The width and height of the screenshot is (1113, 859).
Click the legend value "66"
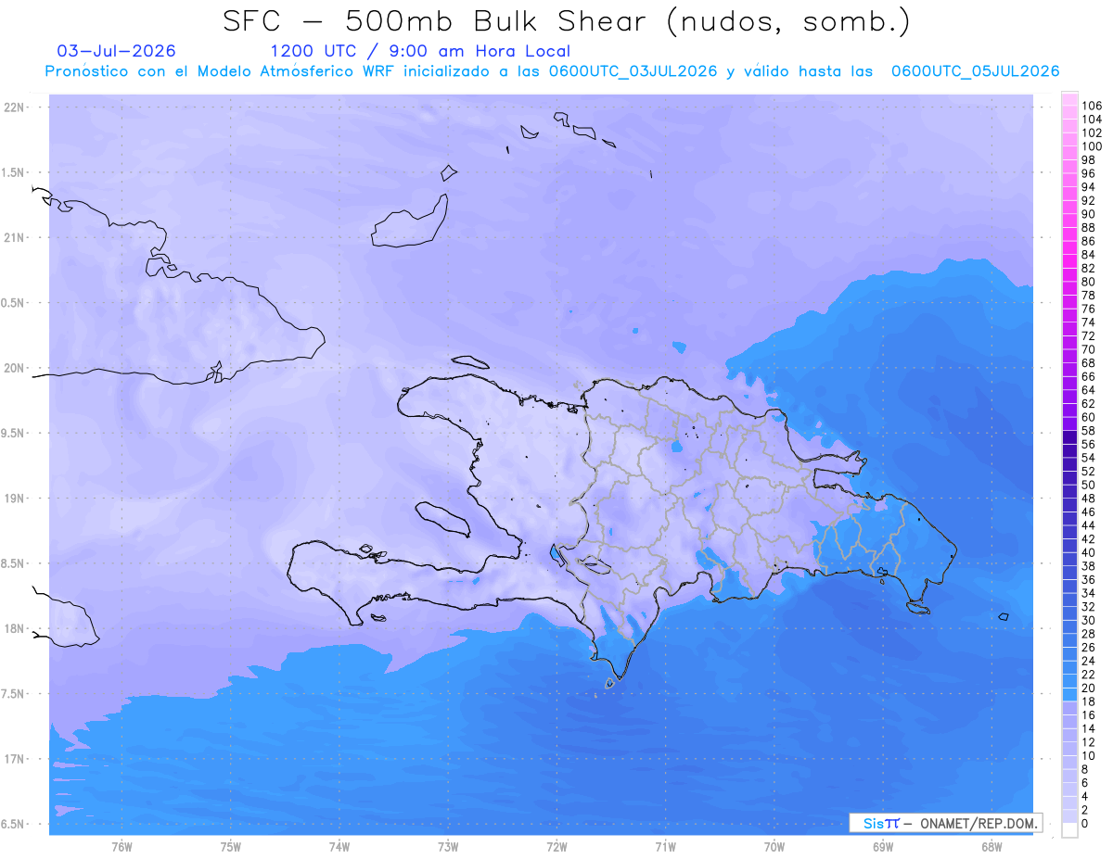click(x=1089, y=377)
